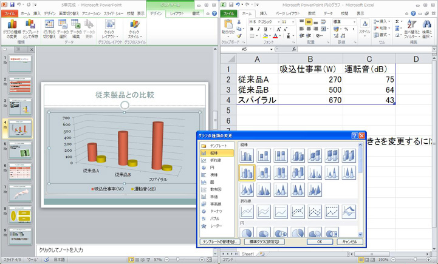Click notes field in PowerPoint
The image size is (438, 264).
point(125,250)
